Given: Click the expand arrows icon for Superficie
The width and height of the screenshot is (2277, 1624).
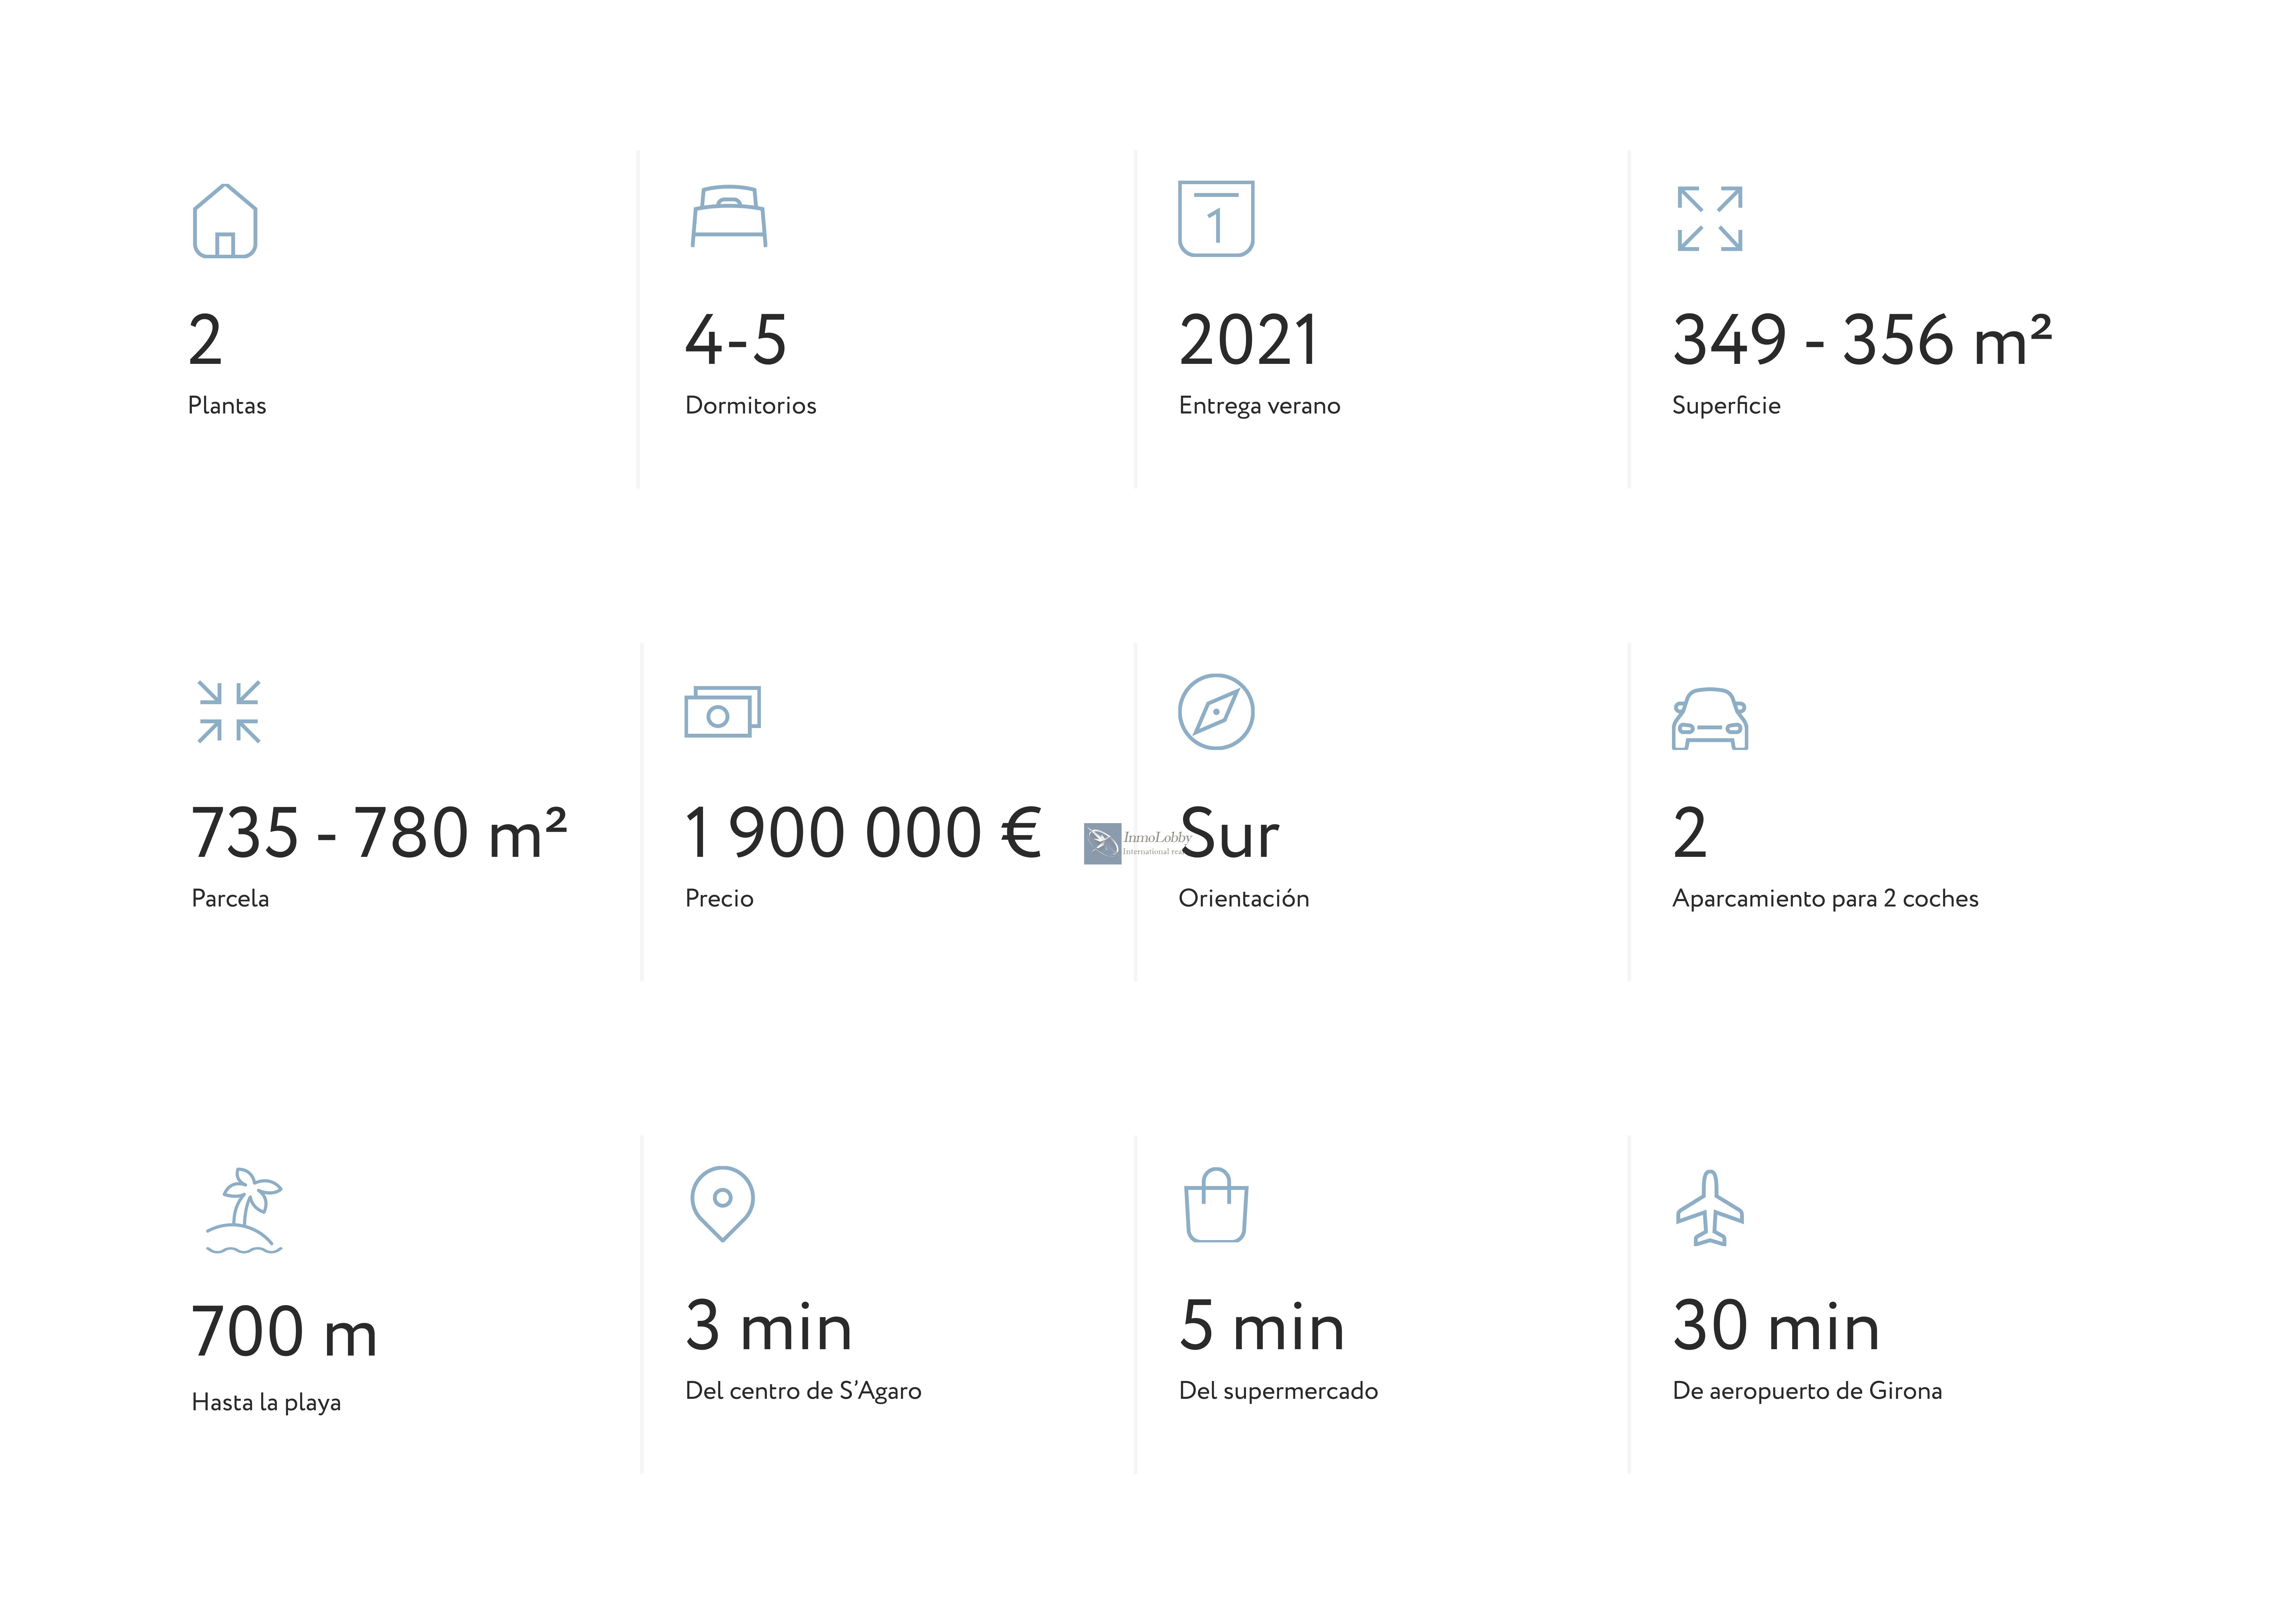Looking at the screenshot, I should 1710,218.
